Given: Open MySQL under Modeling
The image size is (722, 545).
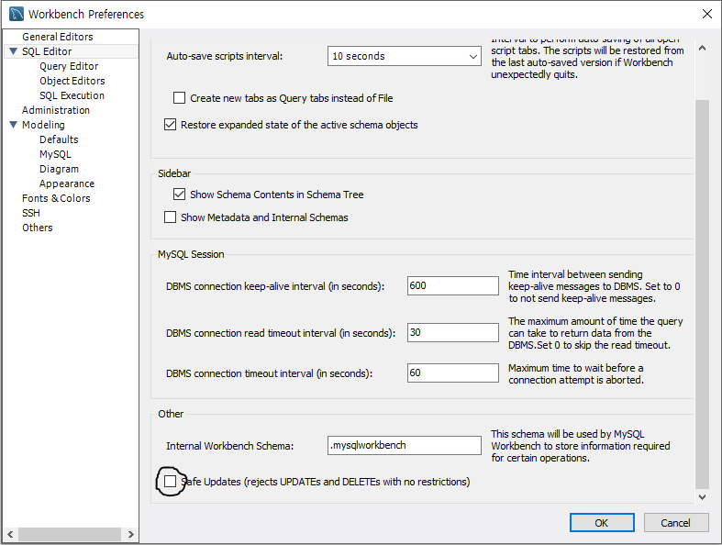Looking at the screenshot, I should point(55,154).
